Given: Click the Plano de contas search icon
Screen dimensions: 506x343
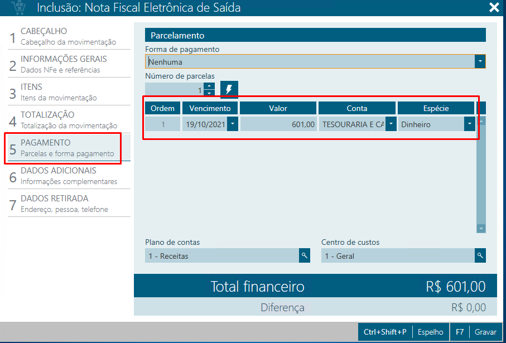Looking at the screenshot, I should [304, 255].
